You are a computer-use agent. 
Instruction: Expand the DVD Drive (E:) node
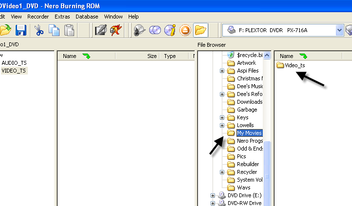[213, 195]
